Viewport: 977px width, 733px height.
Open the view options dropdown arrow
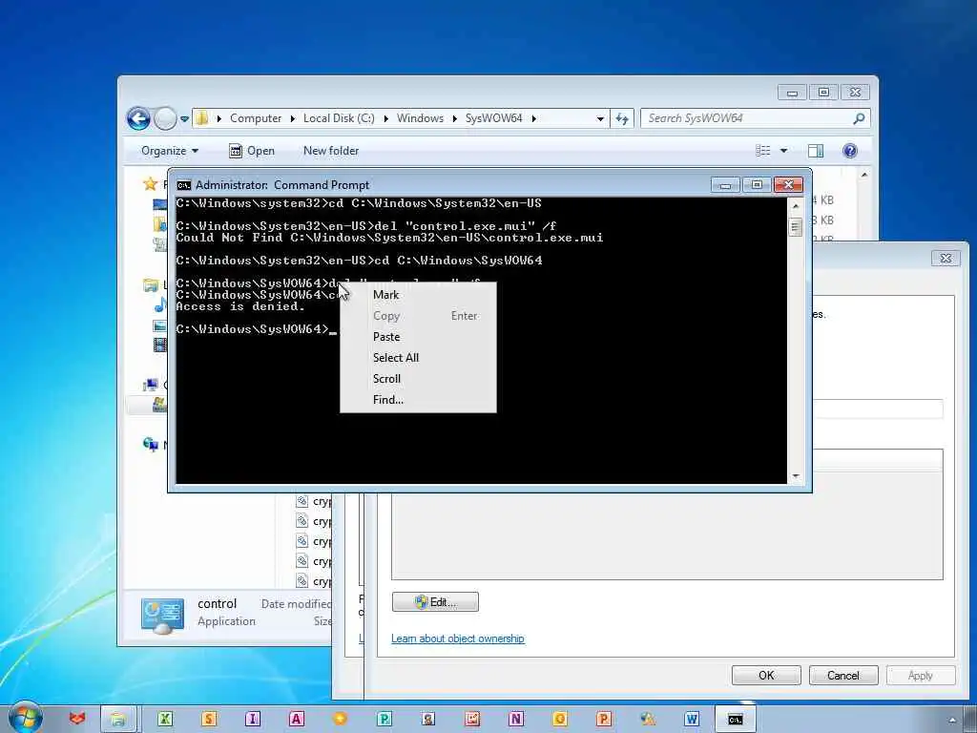[784, 150]
